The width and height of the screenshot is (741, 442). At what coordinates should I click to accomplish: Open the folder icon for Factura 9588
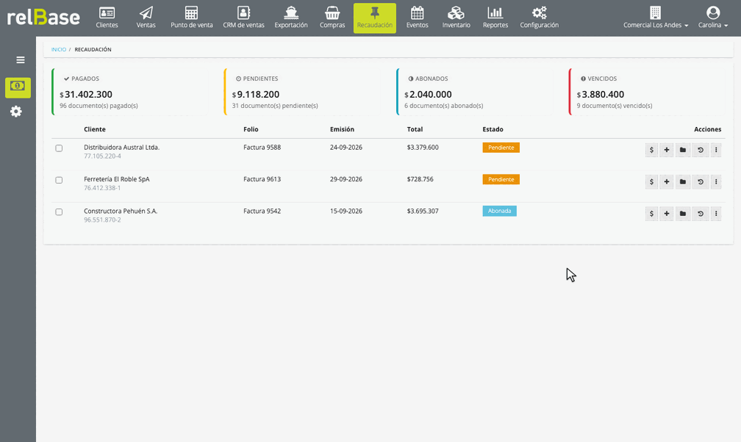point(683,151)
